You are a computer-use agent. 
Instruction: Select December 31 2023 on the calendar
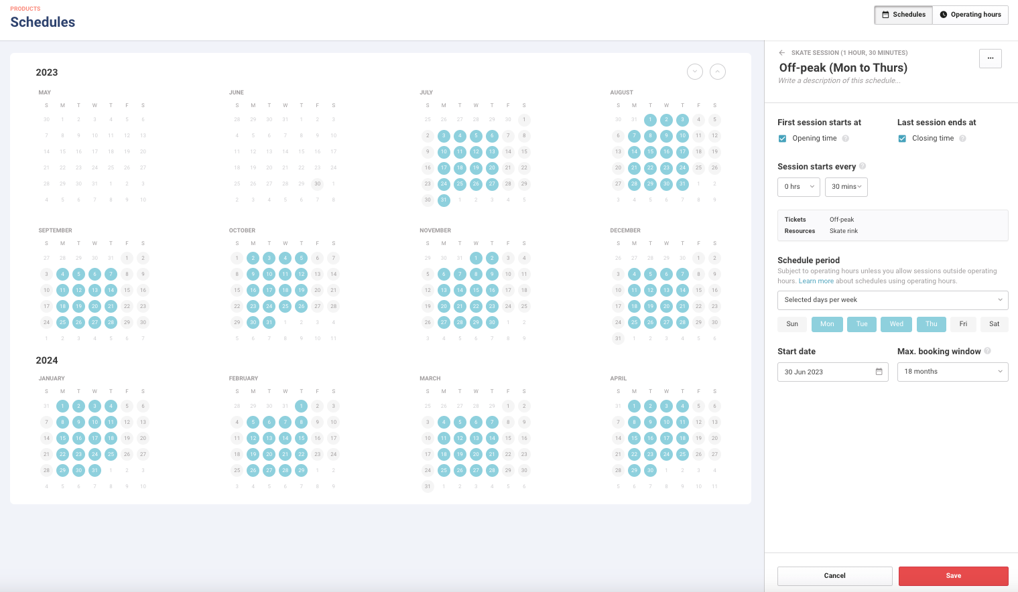coord(618,338)
